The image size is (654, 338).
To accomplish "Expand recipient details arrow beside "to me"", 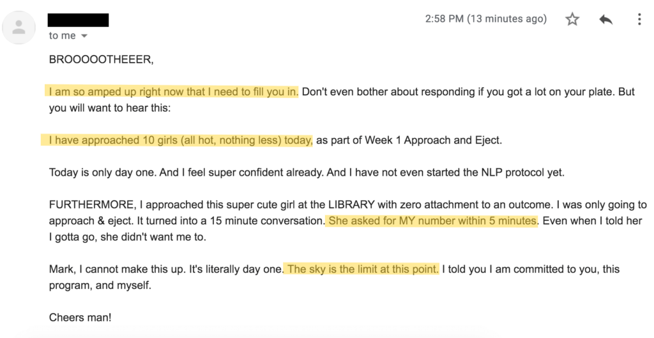I will tap(84, 36).
